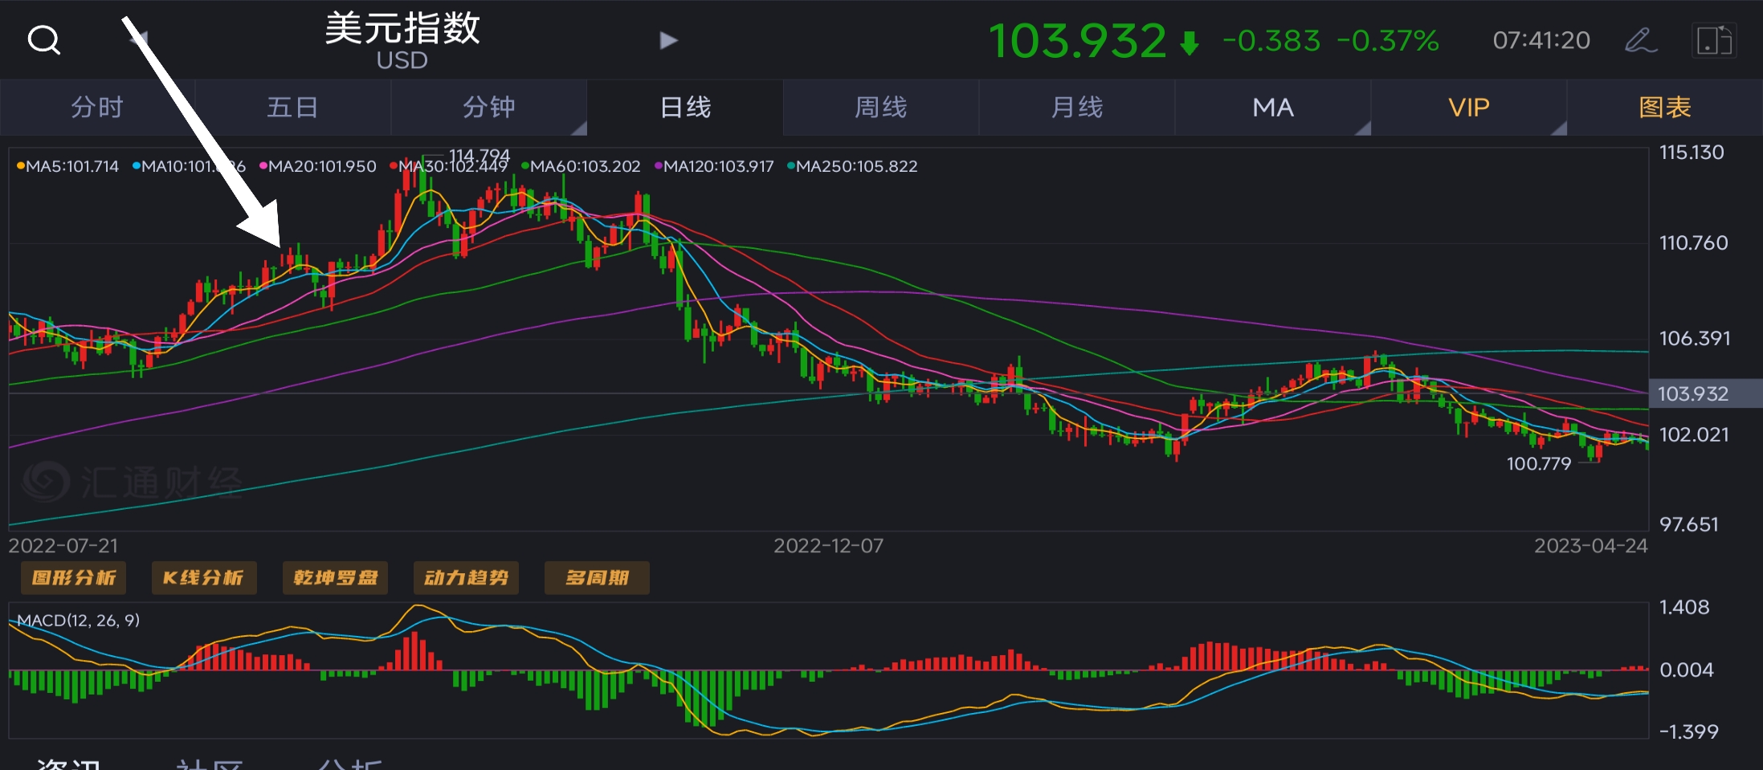Click the current price 103.932 in header
The width and height of the screenshot is (1763, 770).
coord(1077,41)
